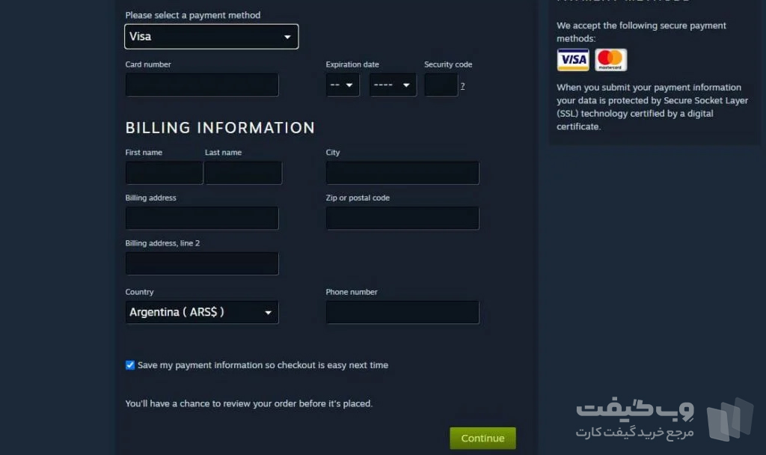Open the expiration month dropdown

click(343, 85)
